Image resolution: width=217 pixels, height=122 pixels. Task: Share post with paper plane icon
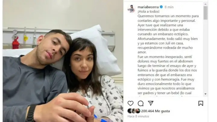click(151, 103)
